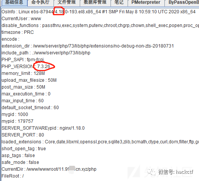The height and width of the screenshot is (181, 199).
Task: Open the 文件管理 tab
Action: coord(66,3)
